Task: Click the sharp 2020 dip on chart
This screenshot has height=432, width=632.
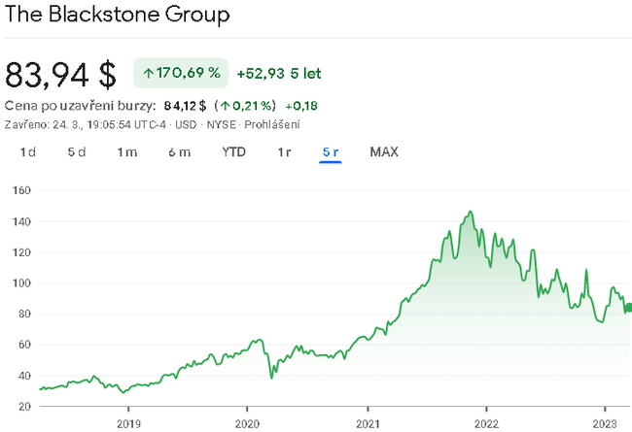Action: pos(271,377)
